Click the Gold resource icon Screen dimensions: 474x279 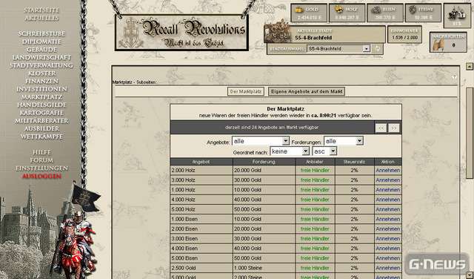(299, 10)
